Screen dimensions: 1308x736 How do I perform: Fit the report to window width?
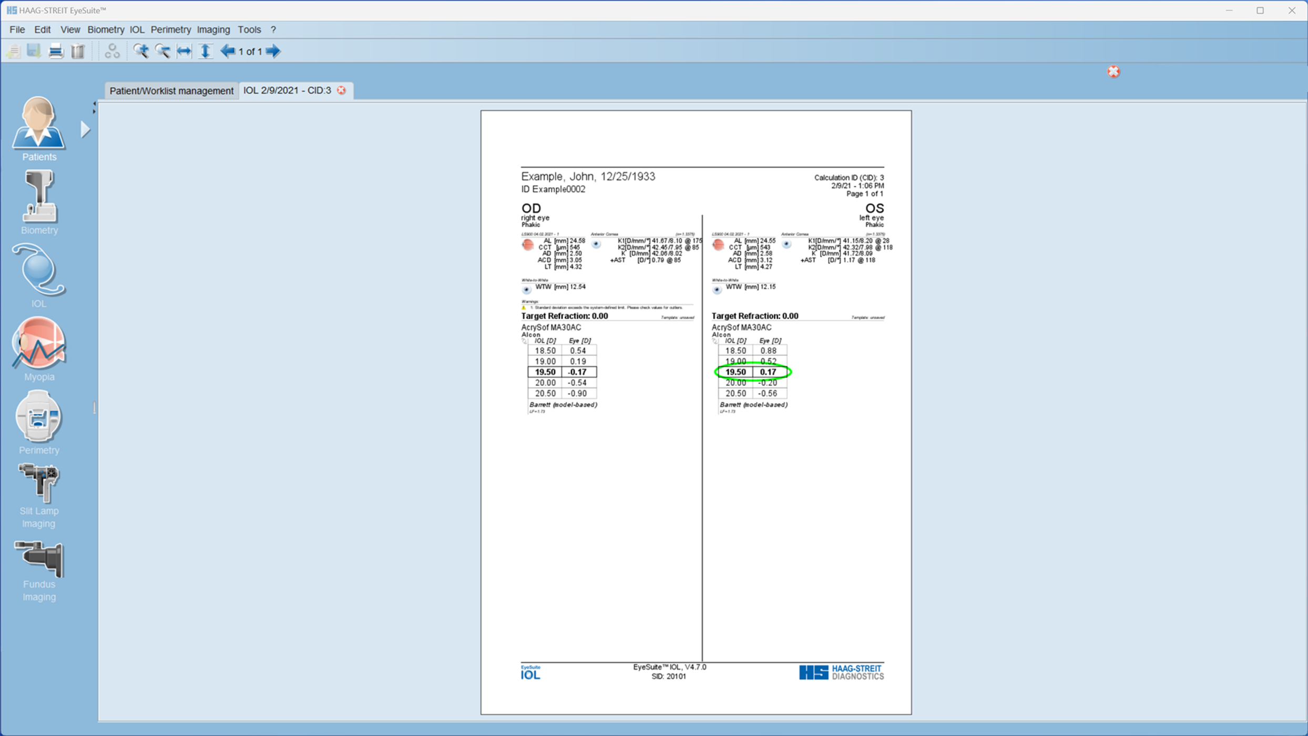coord(183,51)
